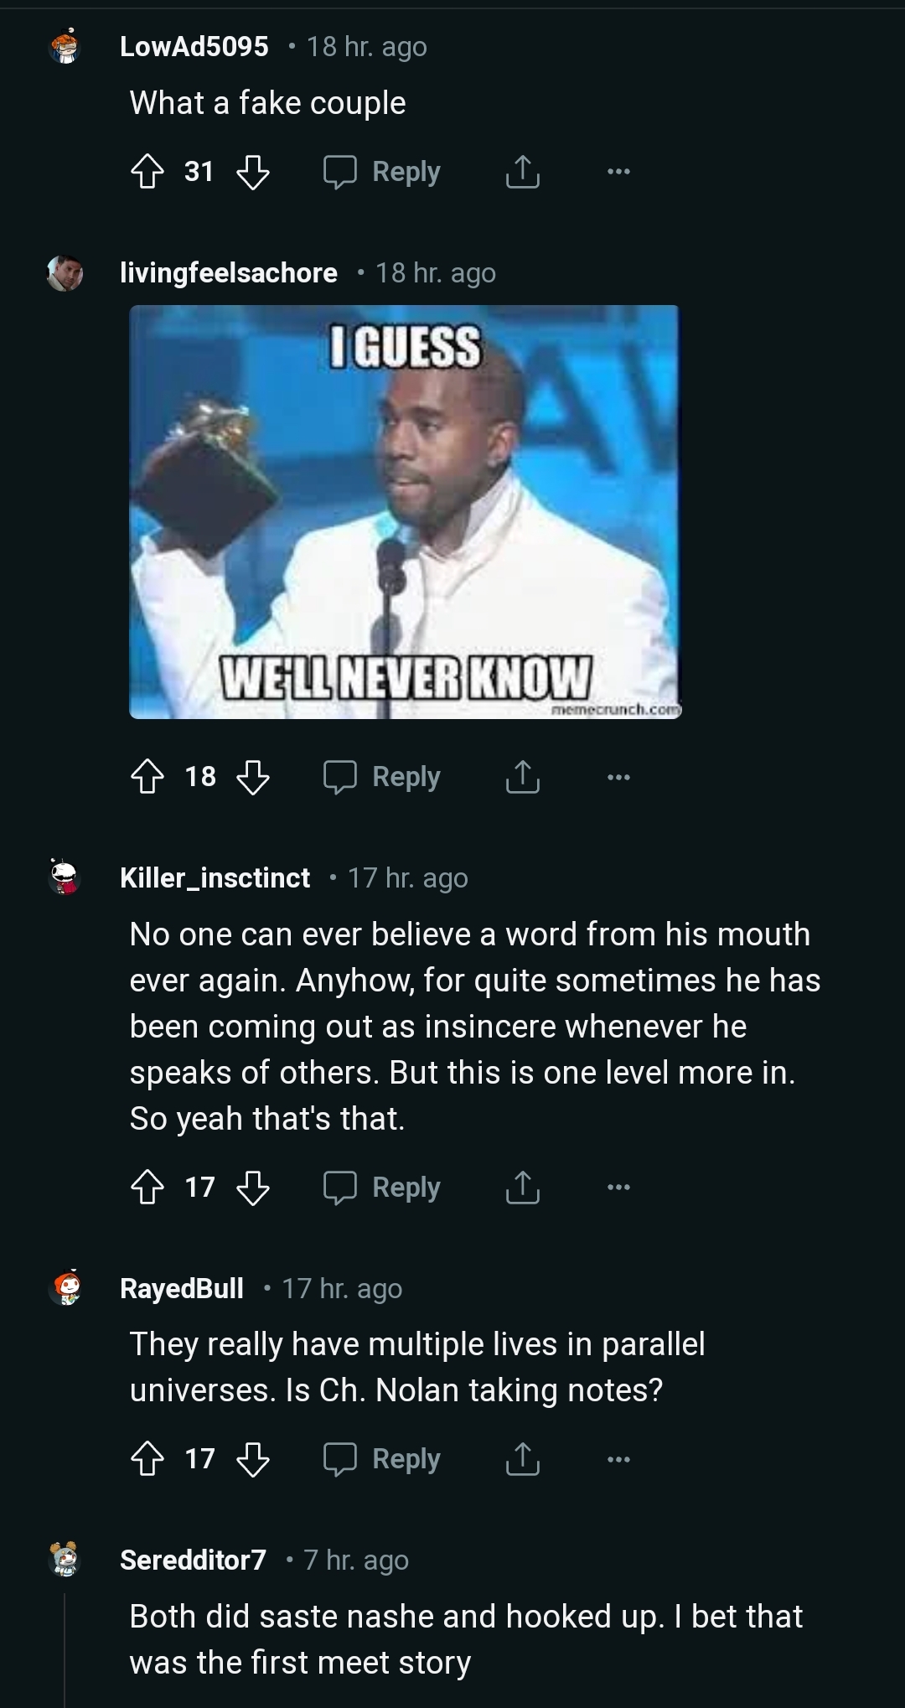
Task: Open the overflow menu on LowAd5095's comment
Action: pyautogui.click(x=617, y=171)
